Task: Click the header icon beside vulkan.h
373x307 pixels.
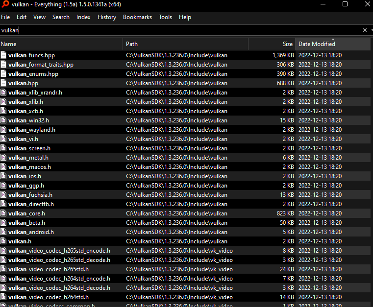Action: 3,241
